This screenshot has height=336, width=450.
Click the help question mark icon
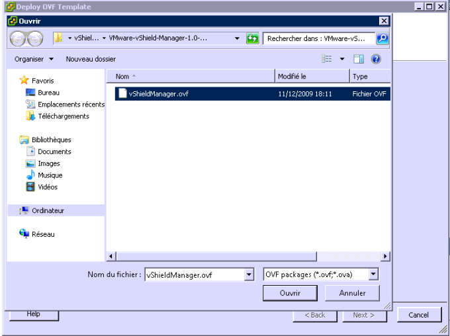click(376, 60)
